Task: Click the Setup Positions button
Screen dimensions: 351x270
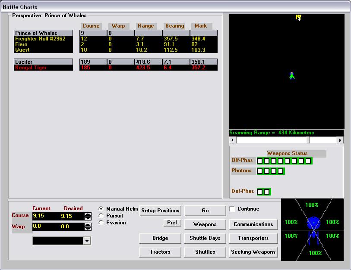Action: pos(160,211)
